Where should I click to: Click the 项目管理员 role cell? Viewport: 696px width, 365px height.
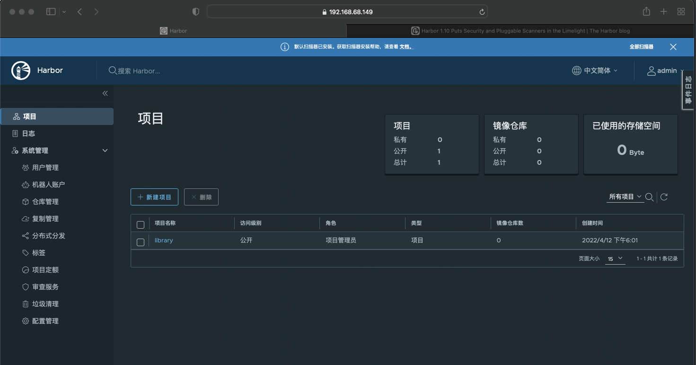pyautogui.click(x=341, y=240)
